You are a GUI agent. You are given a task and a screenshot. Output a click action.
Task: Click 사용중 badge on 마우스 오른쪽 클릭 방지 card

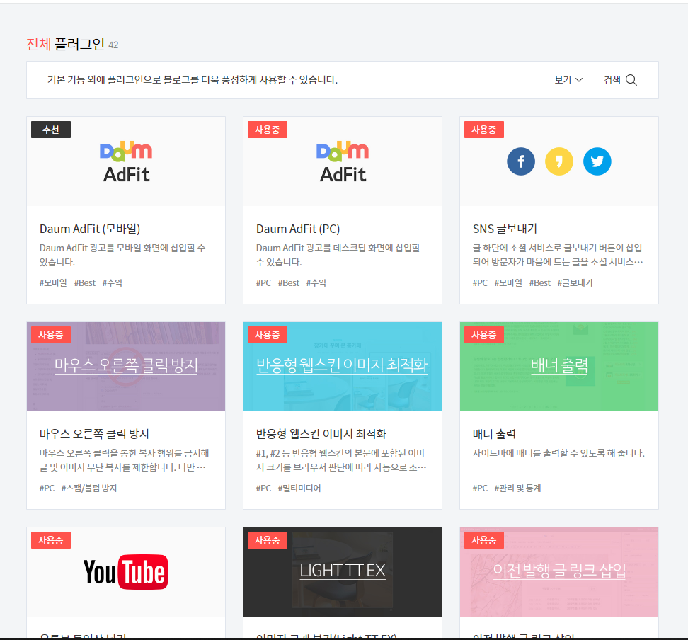51,335
